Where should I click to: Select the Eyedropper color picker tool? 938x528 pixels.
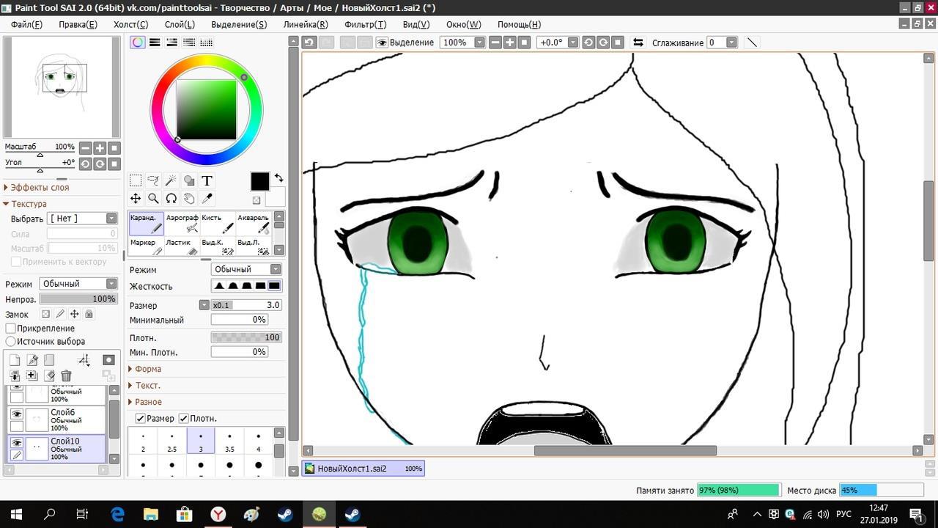207,199
